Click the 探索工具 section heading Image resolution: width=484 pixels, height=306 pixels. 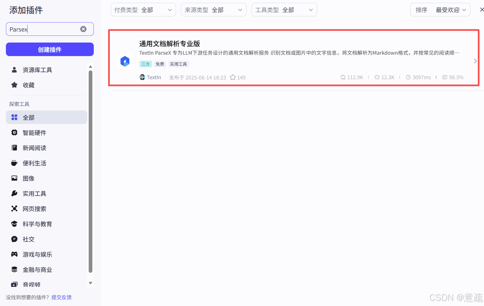(x=19, y=104)
